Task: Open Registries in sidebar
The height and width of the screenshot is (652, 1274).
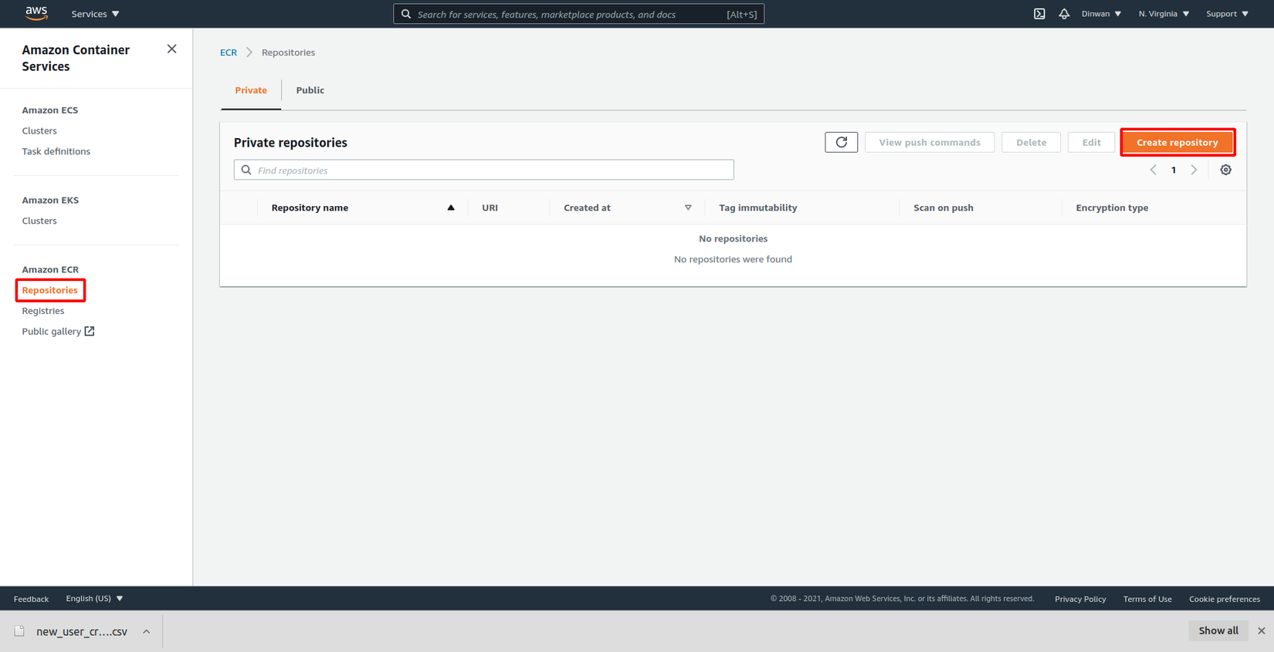Action: (43, 311)
